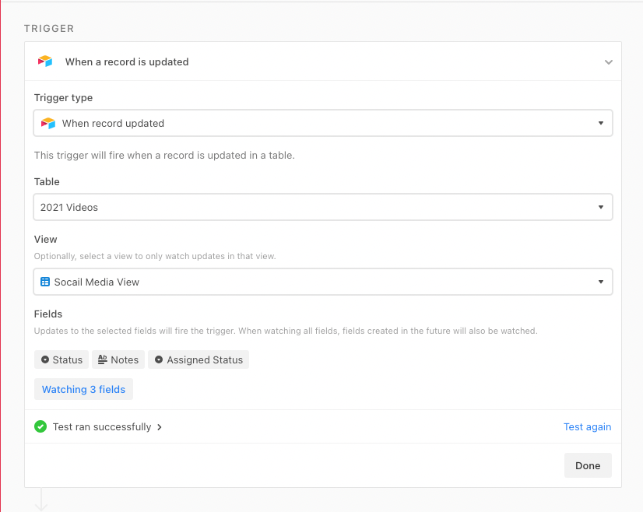Select the Assigned Status field chip

coord(199,359)
